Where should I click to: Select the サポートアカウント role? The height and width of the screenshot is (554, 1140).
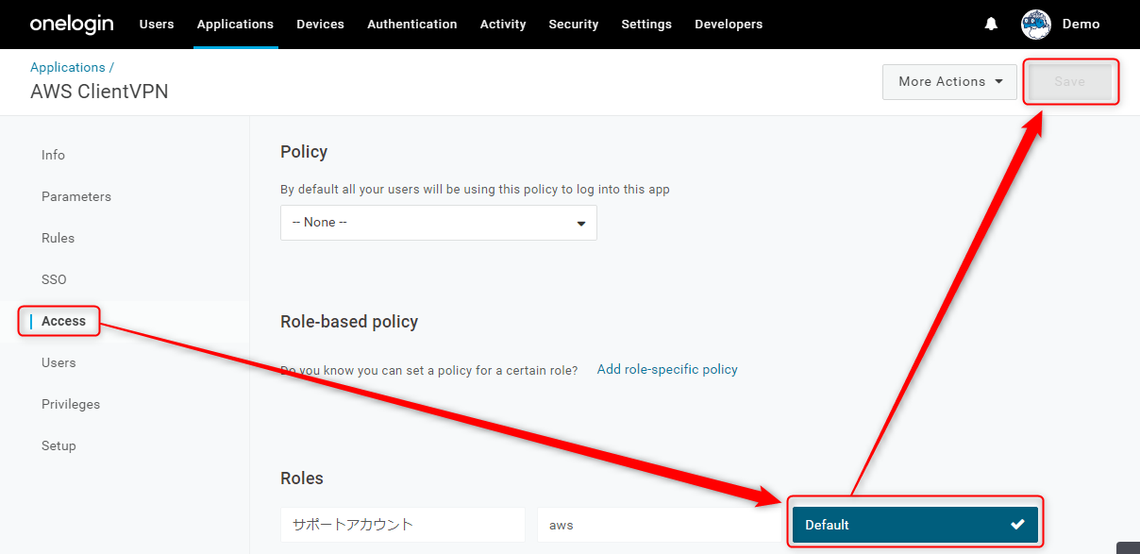tap(403, 525)
